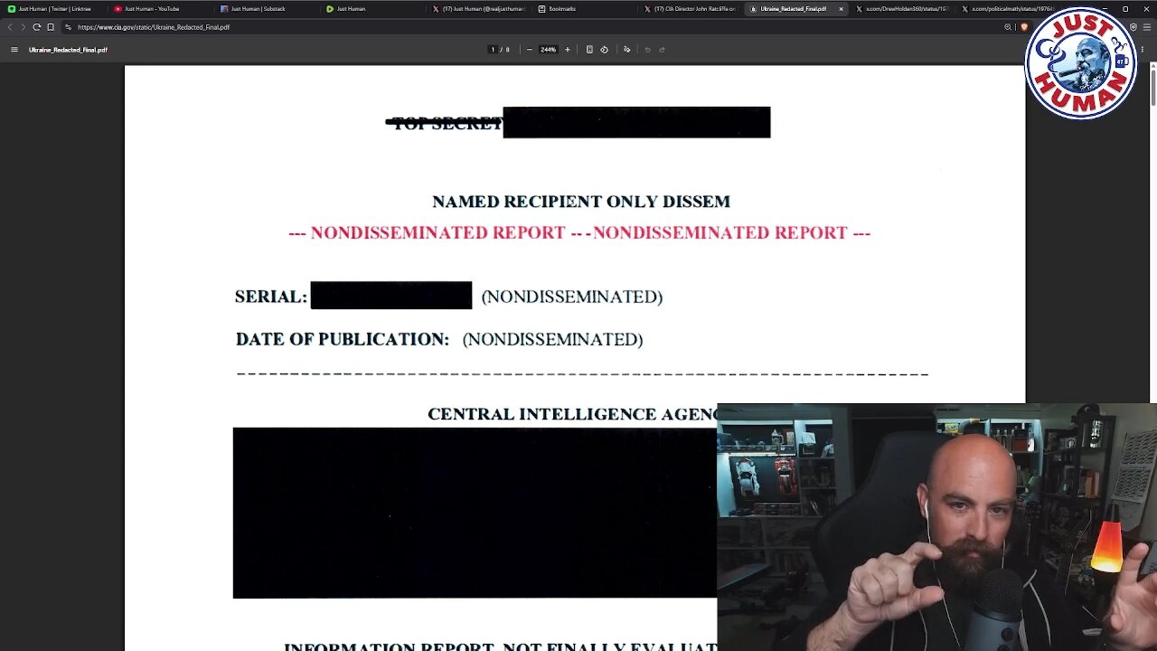Edit the PDF page number field
Image resolution: width=1157 pixels, height=651 pixels.
[x=493, y=50]
